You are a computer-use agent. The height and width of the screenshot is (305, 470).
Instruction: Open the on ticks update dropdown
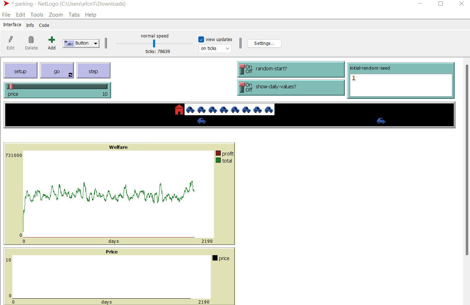tap(215, 48)
